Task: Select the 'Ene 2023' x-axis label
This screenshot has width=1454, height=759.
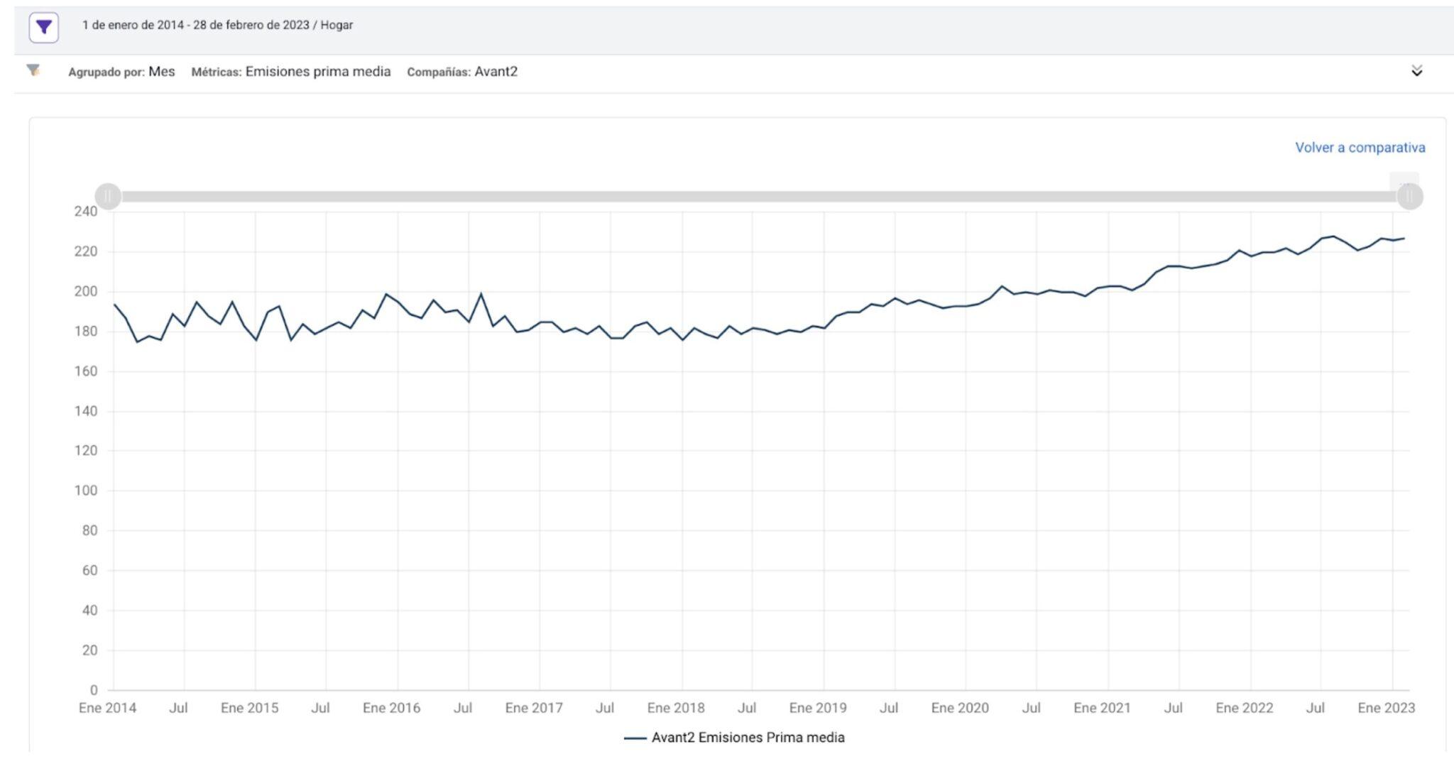Action: 1386,708
